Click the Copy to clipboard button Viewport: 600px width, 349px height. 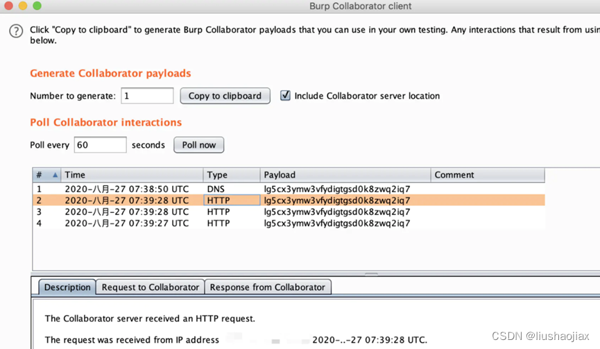[x=225, y=96]
